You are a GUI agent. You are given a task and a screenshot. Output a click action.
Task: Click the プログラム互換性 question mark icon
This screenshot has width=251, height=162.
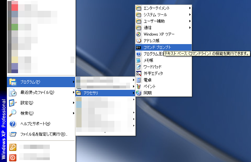139,54
